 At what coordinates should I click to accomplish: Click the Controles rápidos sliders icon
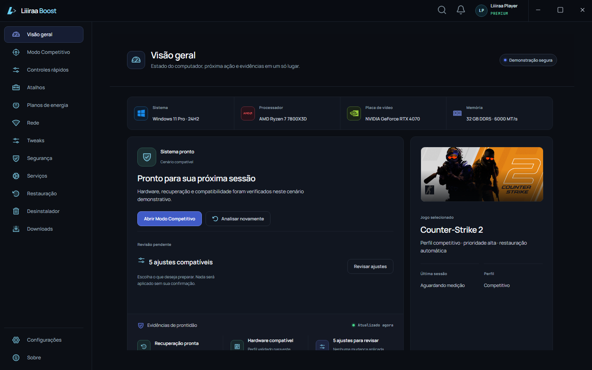16,70
